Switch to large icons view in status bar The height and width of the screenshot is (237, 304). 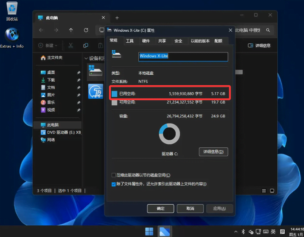[x=272, y=191]
